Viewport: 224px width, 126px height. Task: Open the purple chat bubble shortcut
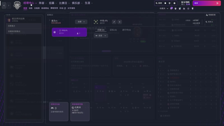171,8
